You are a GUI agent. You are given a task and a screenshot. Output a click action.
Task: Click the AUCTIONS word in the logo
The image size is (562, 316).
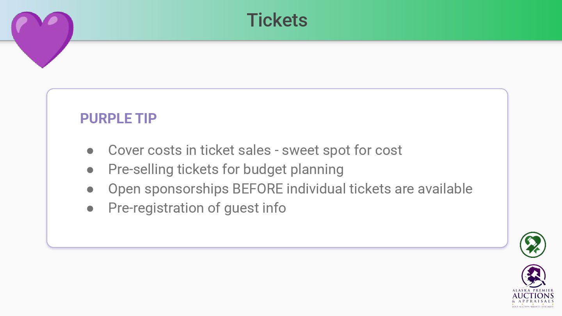pyautogui.click(x=533, y=296)
